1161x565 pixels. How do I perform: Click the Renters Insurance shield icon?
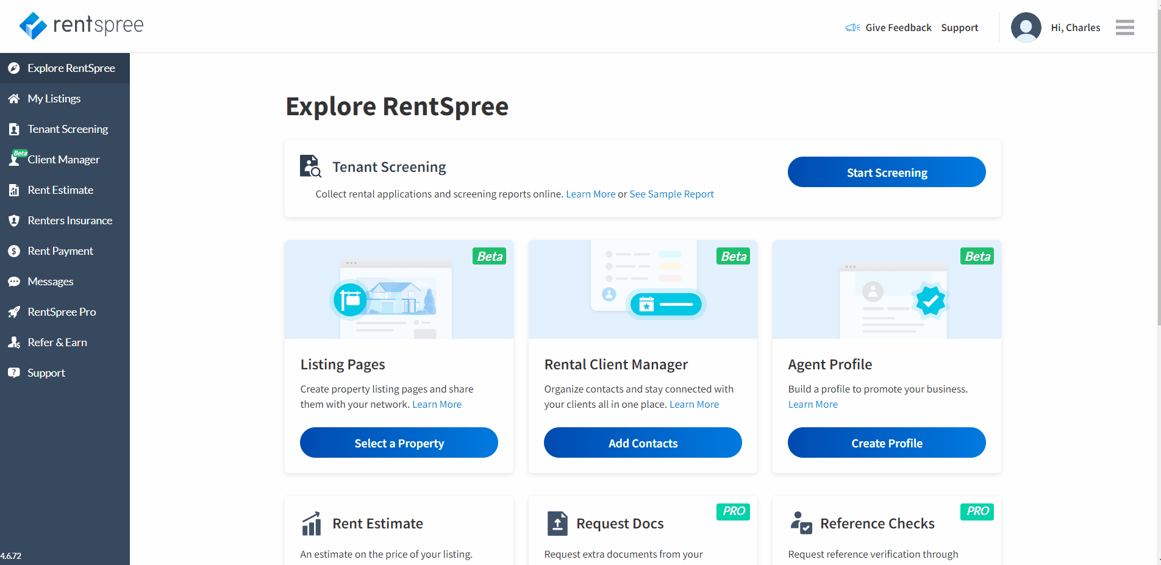14,221
